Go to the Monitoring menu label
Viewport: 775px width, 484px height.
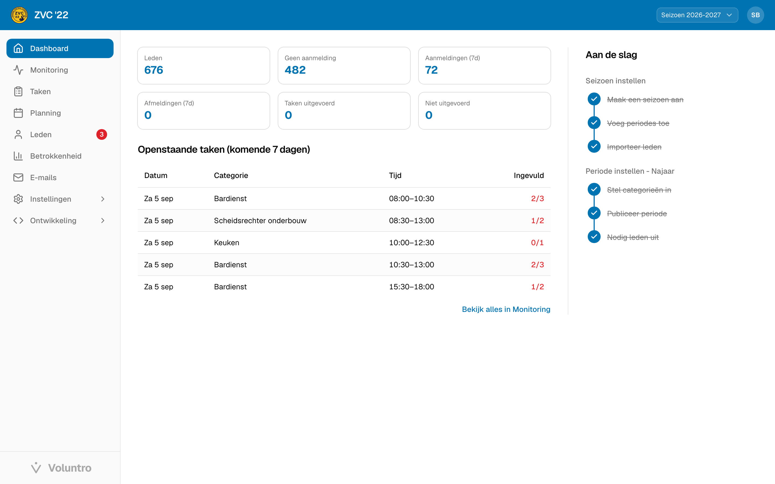(x=49, y=70)
